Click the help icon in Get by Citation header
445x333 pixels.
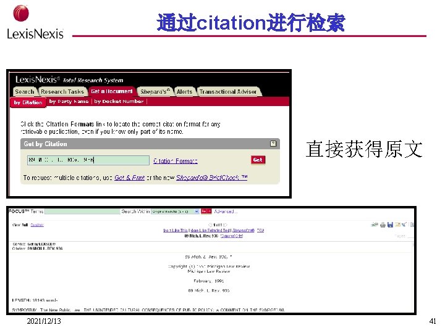[273, 144]
